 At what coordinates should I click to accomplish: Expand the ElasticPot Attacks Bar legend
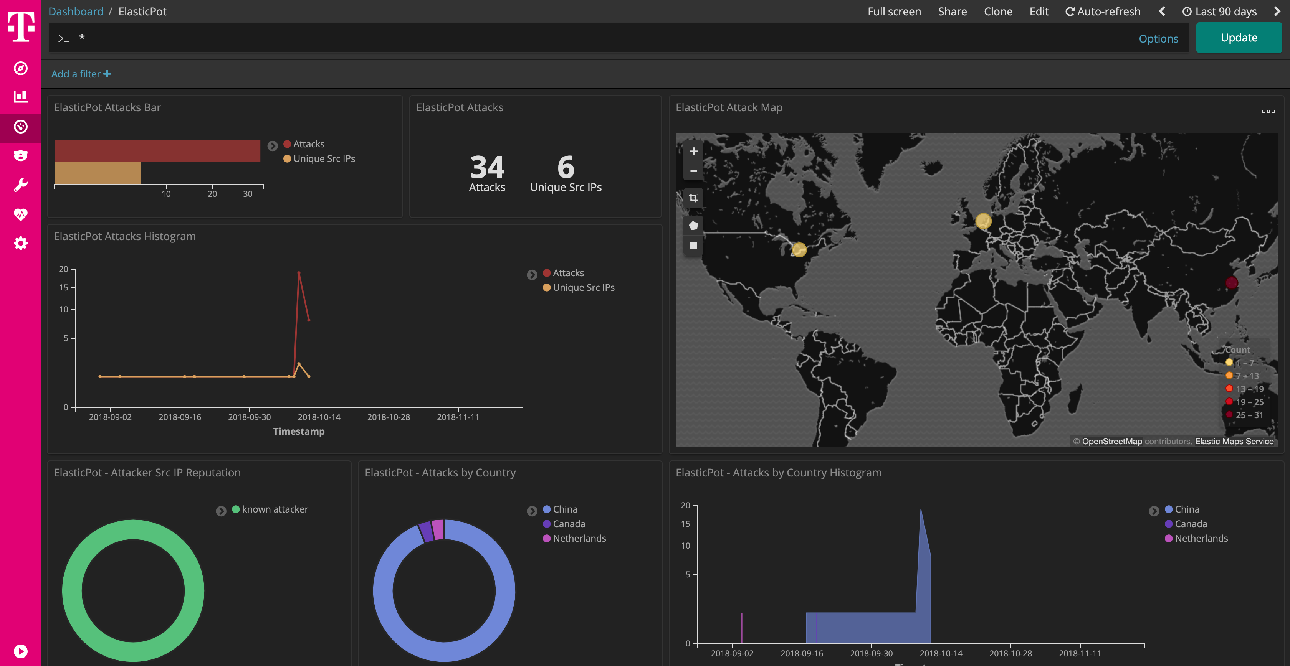pos(273,146)
